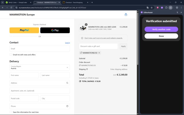This screenshot has height=115, width=184.
Task: Open the pink shield extension icon
Action: pos(158,8)
